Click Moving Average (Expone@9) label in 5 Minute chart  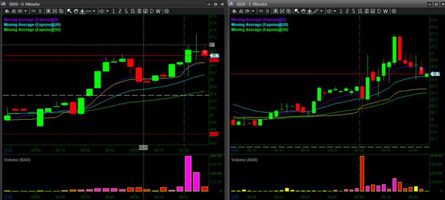click(32, 20)
